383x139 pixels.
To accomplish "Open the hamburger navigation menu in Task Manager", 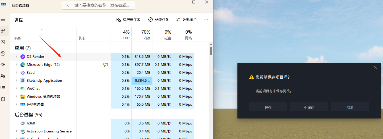I will [x=3, y=19].
